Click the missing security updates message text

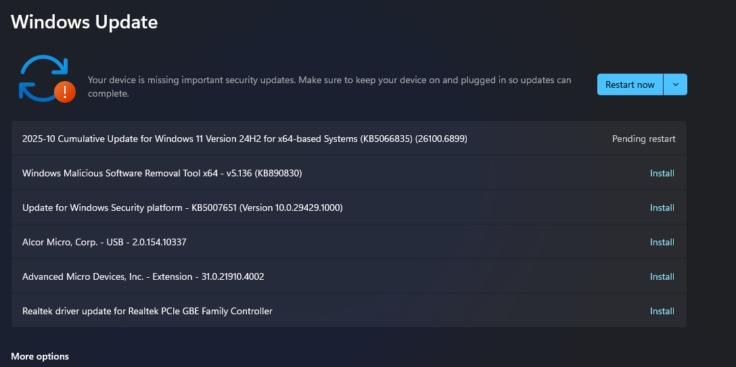(x=329, y=87)
